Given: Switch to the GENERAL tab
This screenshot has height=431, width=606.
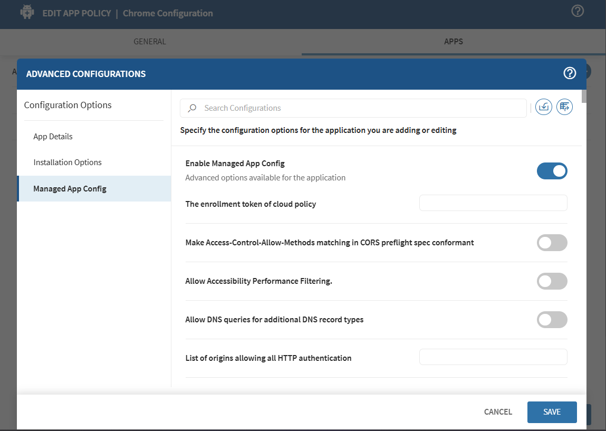Looking at the screenshot, I should [x=149, y=41].
